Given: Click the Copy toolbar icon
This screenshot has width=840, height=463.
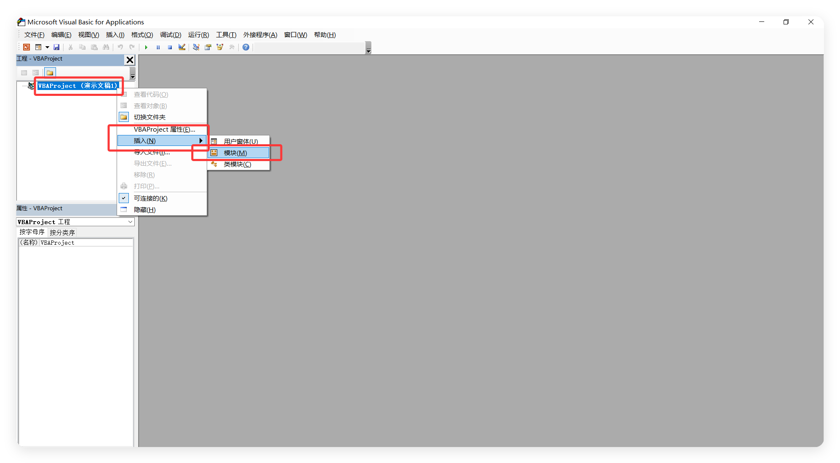Looking at the screenshot, I should click(83, 47).
